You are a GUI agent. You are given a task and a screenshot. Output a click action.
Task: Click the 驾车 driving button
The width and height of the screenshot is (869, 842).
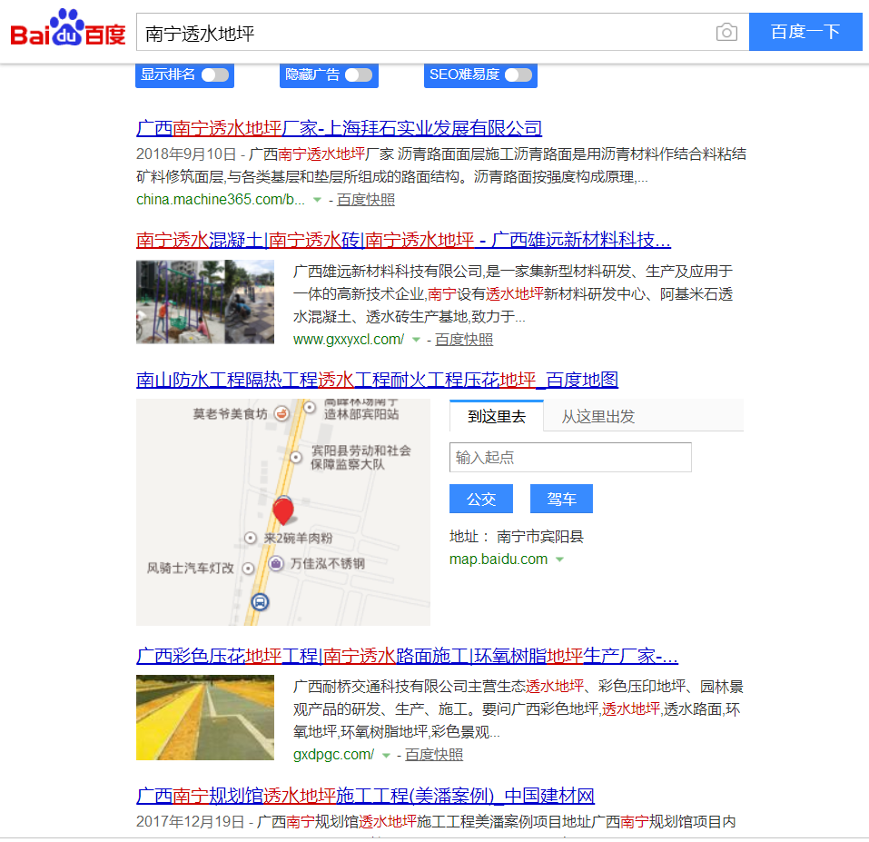(561, 499)
